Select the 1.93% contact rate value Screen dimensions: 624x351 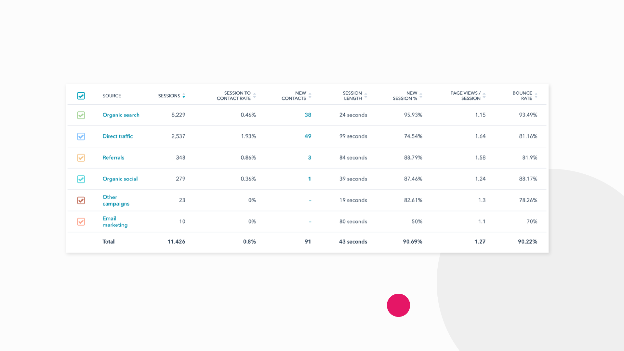(248, 136)
